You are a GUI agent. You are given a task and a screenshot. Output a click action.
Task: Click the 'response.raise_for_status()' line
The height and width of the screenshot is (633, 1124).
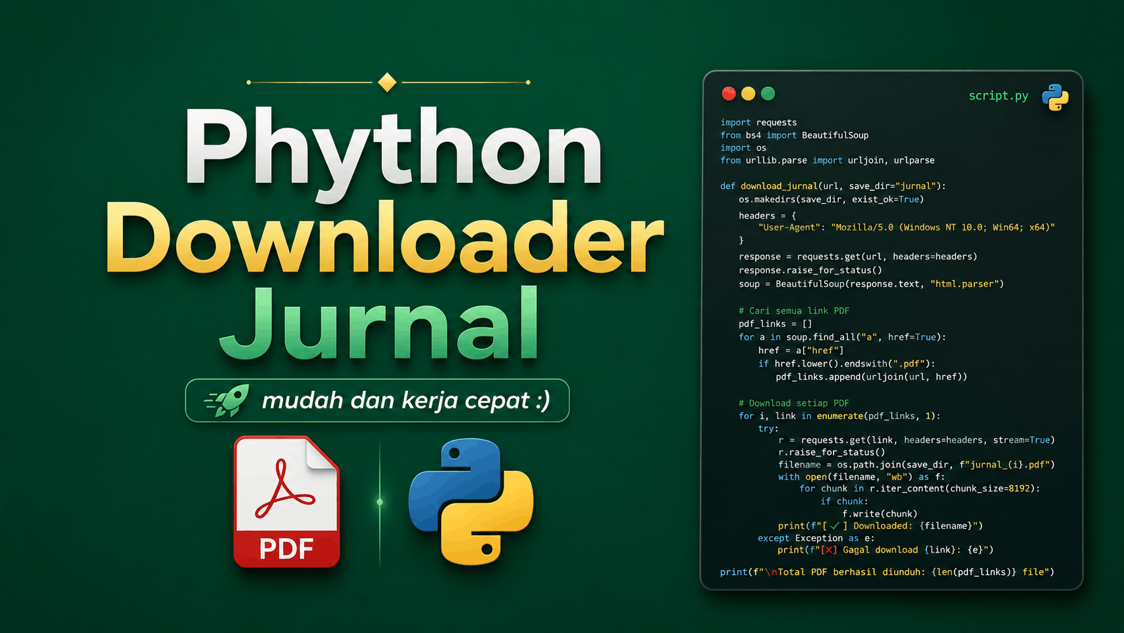(x=810, y=270)
